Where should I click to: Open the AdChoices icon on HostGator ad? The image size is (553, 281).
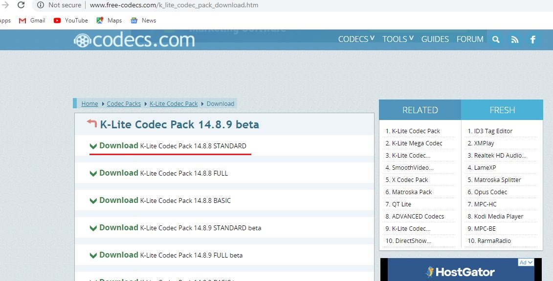click(x=526, y=262)
